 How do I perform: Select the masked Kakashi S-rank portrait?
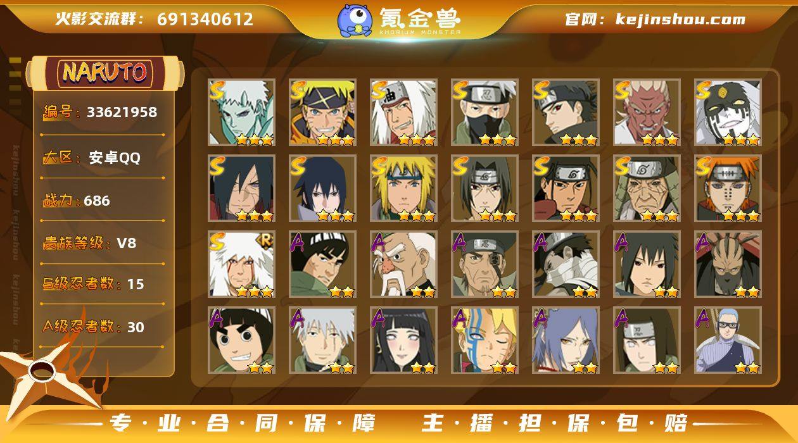pos(485,112)
